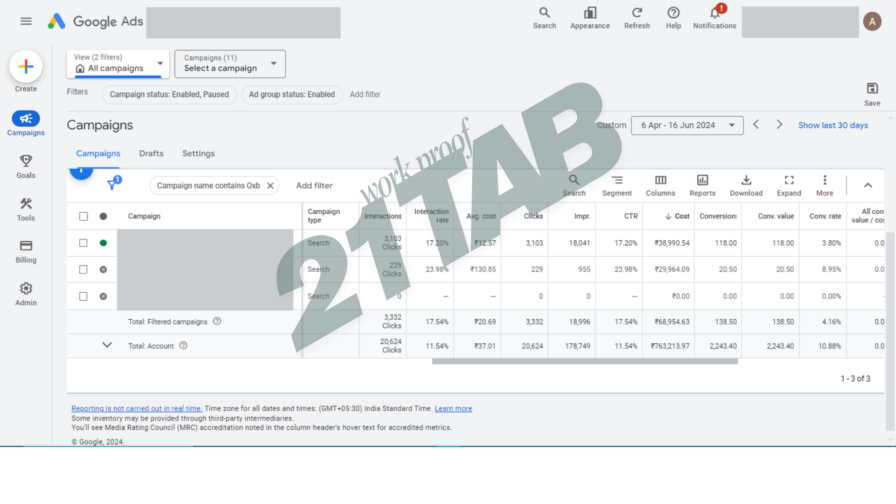Check the first campaign row checkbox
The height and width of the screenshot is (504, 896).
pyautogui.click(x=84, y=243)
